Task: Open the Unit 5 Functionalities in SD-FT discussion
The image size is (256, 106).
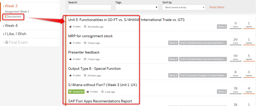Action: tap(126, 20)
